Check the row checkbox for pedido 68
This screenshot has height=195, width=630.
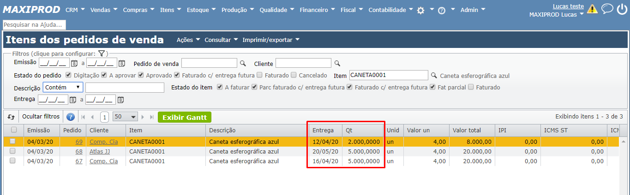tap(12, 151)
